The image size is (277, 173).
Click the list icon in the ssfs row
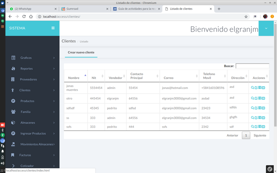tap(260, 126)
